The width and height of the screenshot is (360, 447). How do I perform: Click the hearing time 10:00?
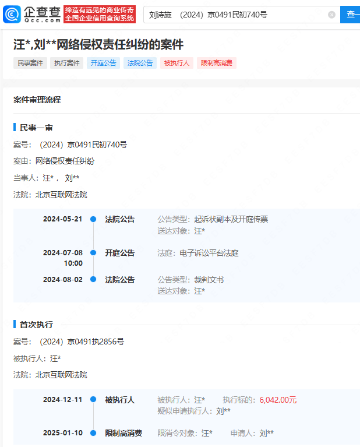[73, 263]
